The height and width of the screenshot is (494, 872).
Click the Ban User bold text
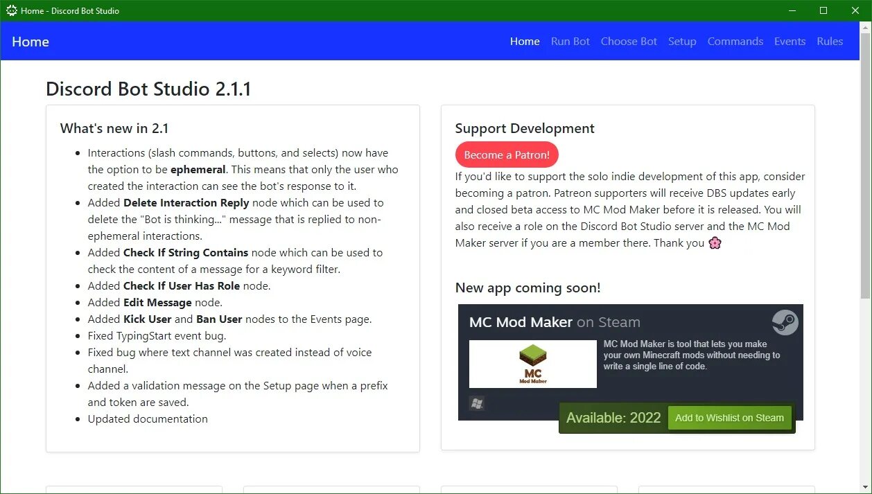coord(219,319)
